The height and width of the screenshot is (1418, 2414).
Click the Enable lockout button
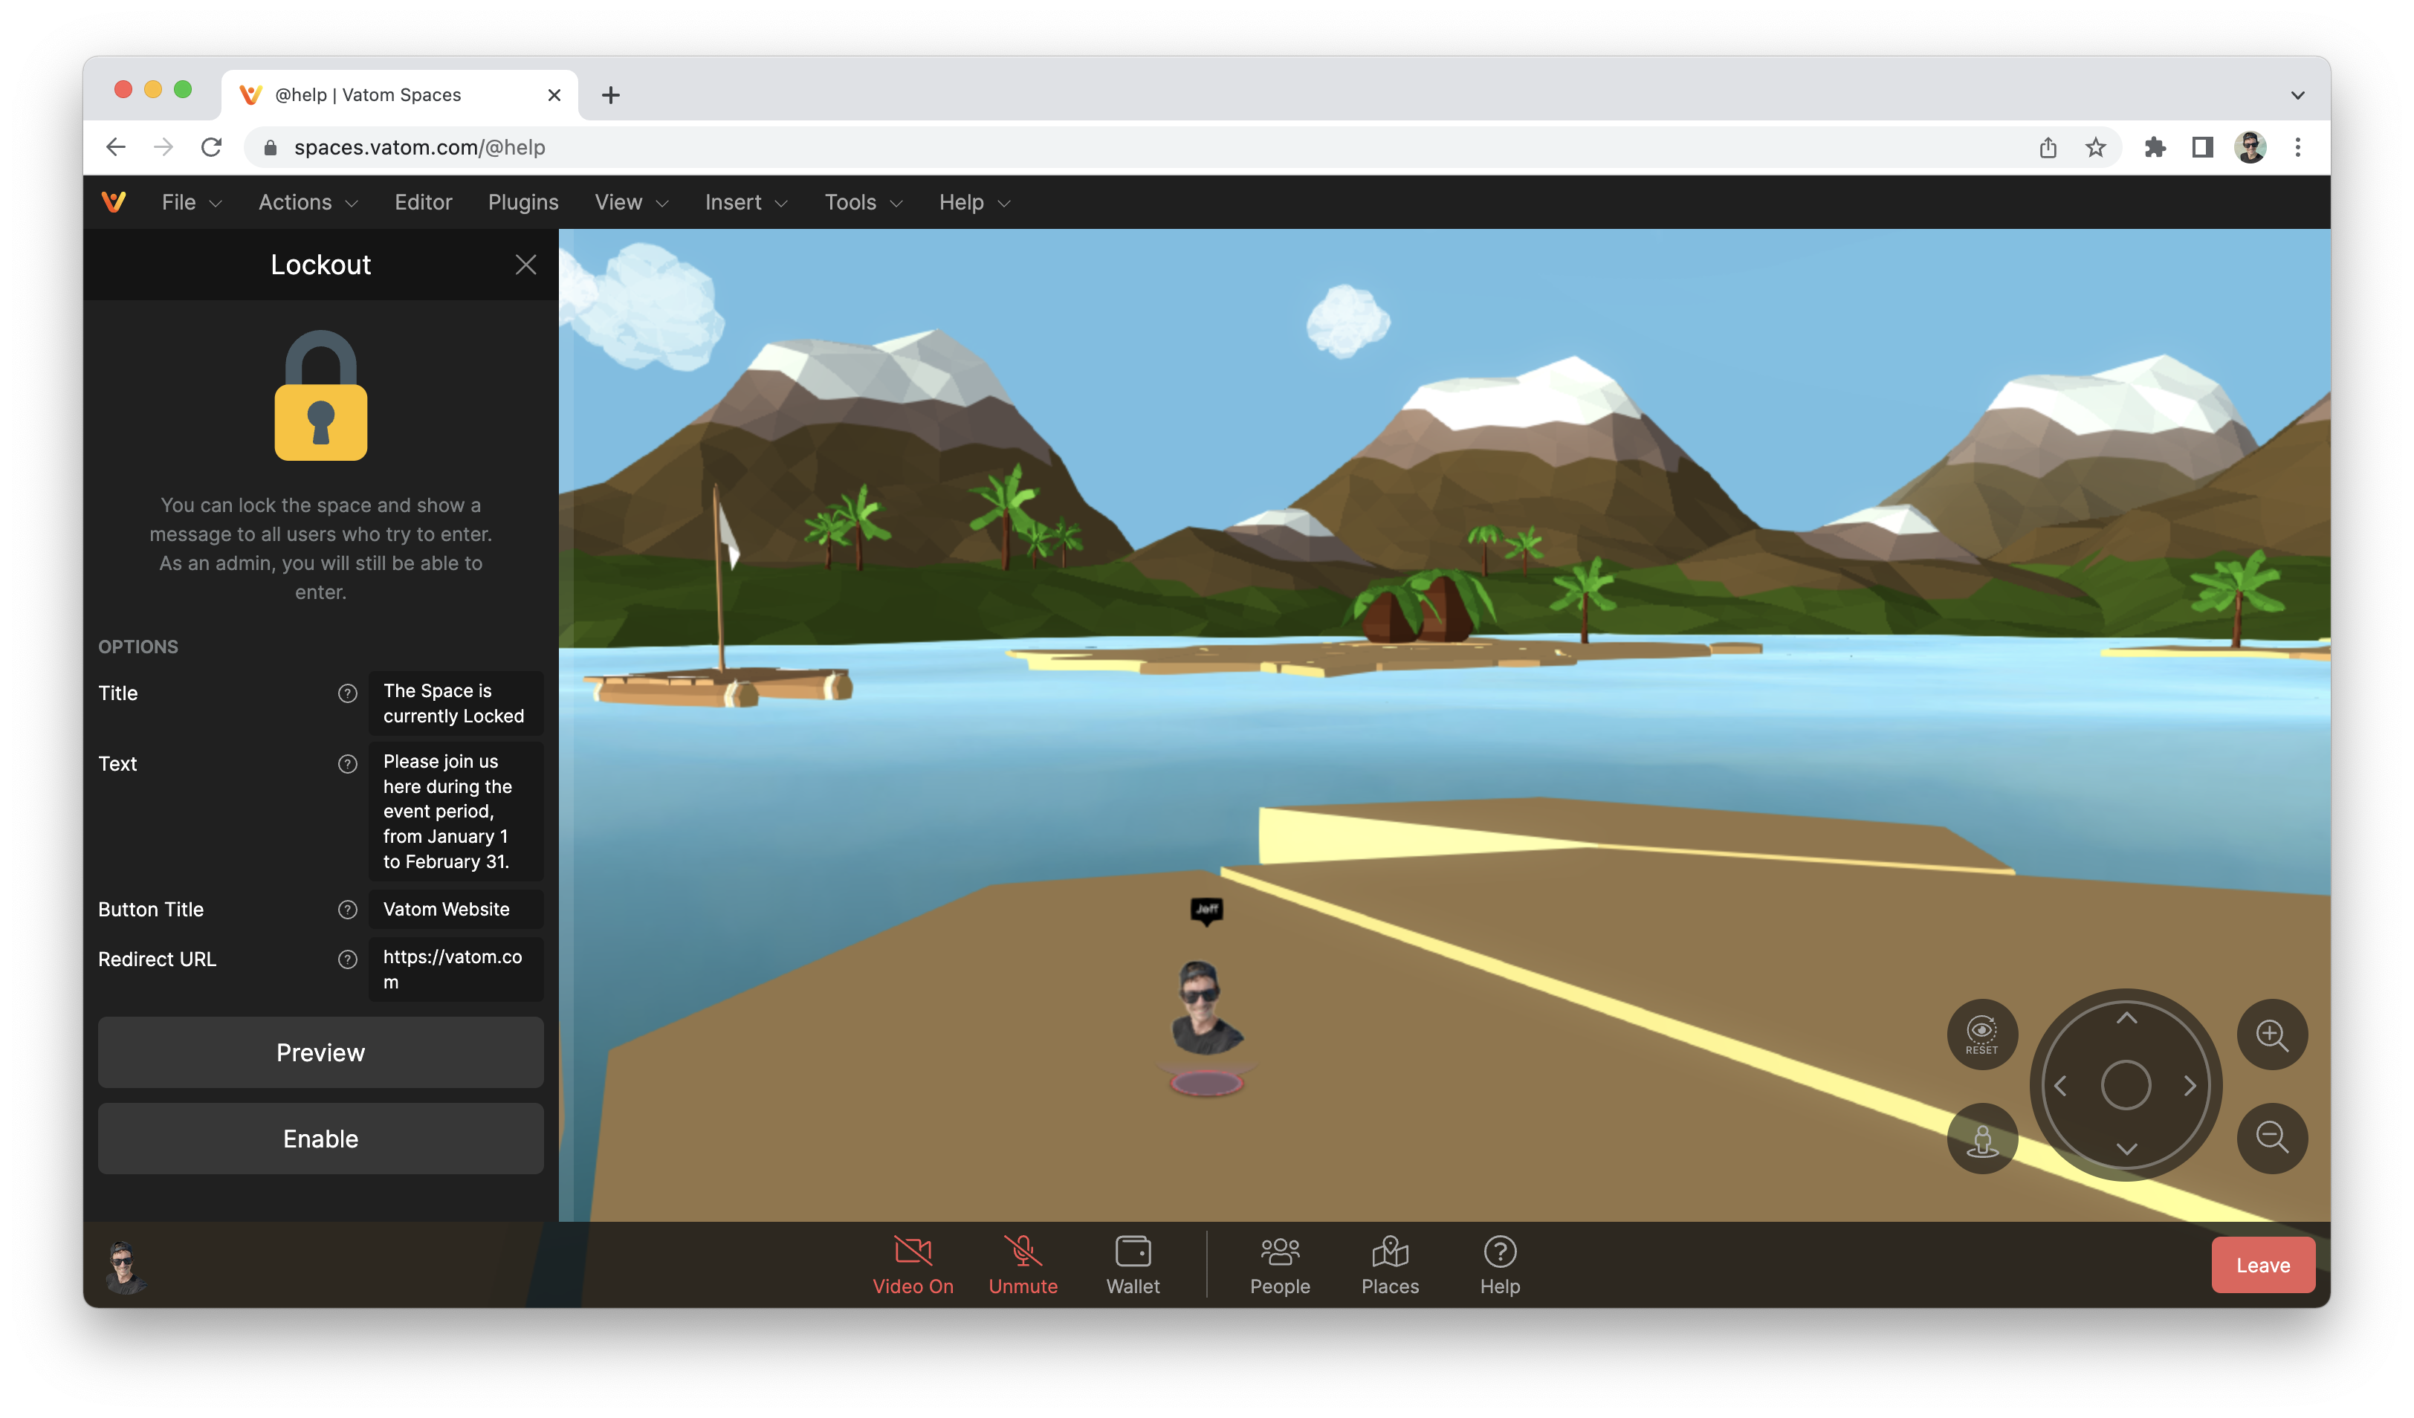pyautogui.click(x=321, y=1139)
